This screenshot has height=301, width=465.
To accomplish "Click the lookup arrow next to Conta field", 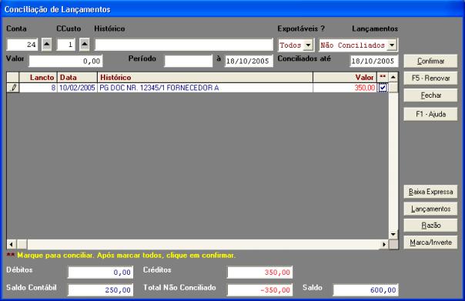I will 46,45.
